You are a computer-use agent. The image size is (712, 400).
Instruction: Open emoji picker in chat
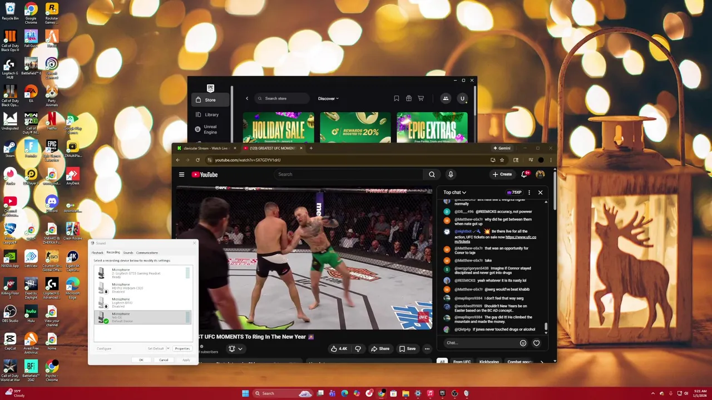pos(523,343)
